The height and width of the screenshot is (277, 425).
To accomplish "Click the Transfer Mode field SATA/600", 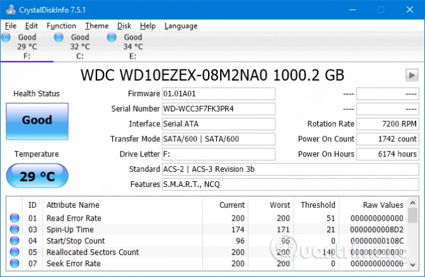I will pos(219,139).
